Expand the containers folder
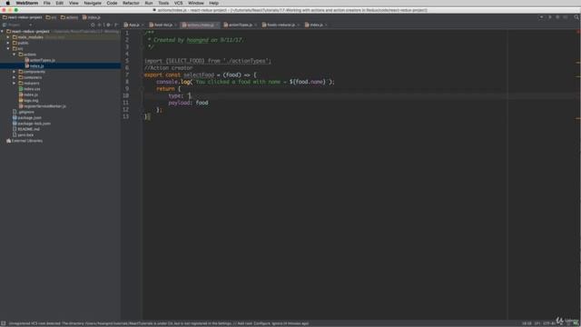 point(15,77)
